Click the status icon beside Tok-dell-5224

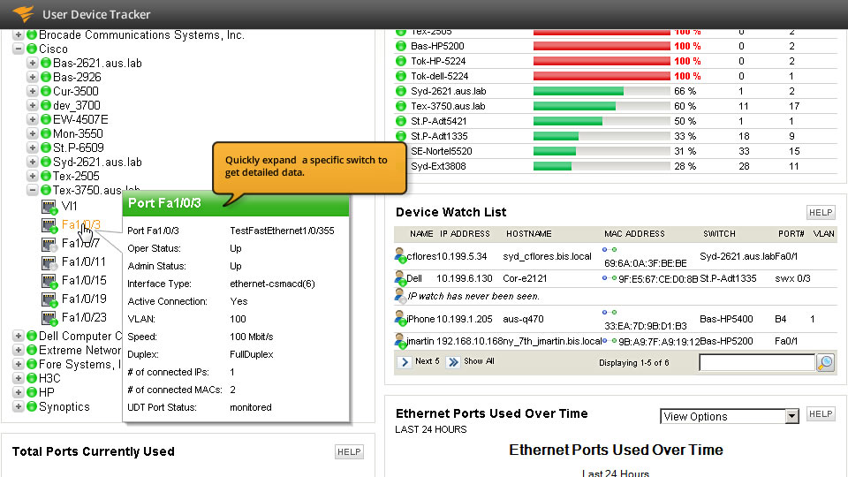(401, 76)
